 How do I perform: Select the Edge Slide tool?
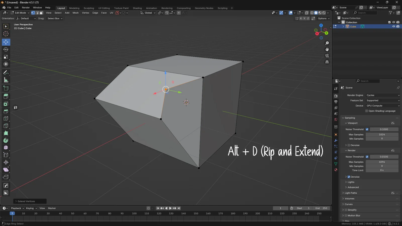(6, 155)
